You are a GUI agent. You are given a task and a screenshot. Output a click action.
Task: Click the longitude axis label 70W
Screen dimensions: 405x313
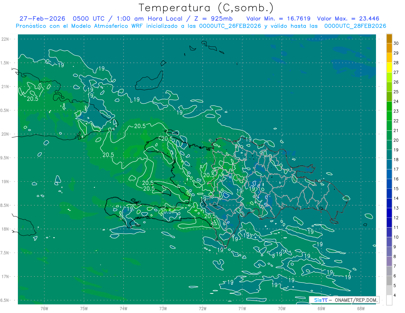click(282, 309)
